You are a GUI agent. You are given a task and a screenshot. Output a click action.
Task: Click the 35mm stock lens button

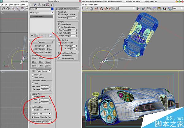pyautogui.click(x=41, y=62)
